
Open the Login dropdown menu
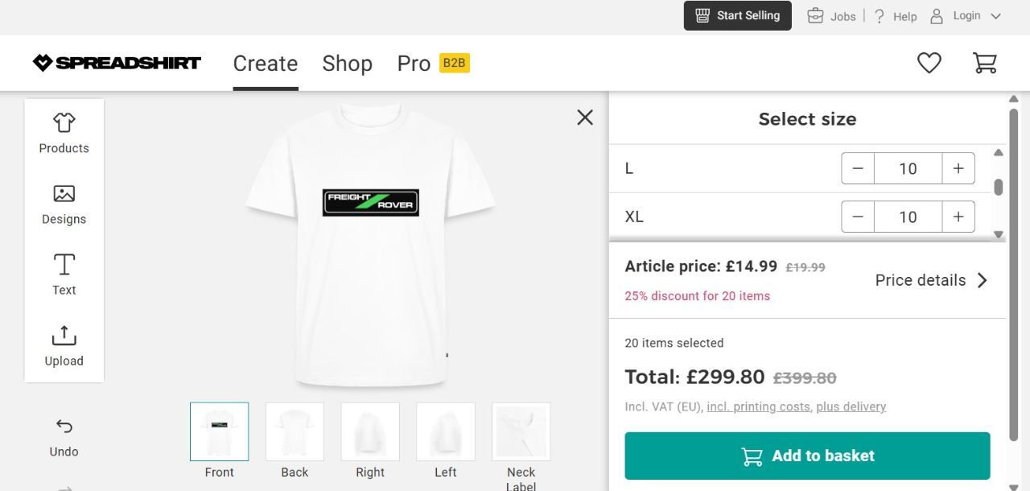pyautogui.click(x=966, y=16)
